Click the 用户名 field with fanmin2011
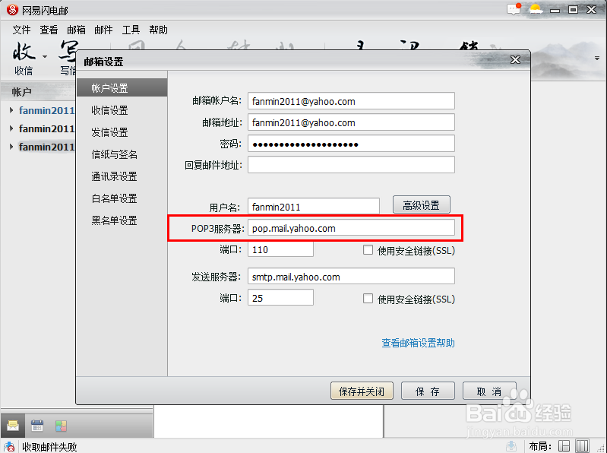This screenshot has height=453, width=607. 314,207
